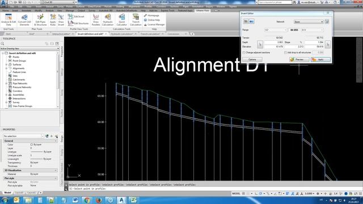Start the Draw Invert tool
The image size is (363, 204).
61,20
